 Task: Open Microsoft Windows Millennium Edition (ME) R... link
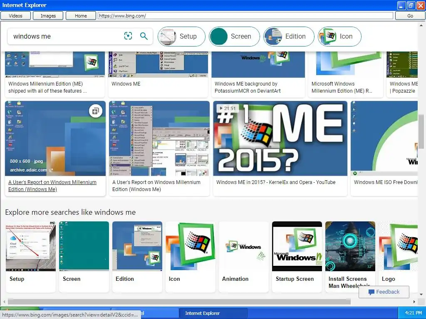342,87
